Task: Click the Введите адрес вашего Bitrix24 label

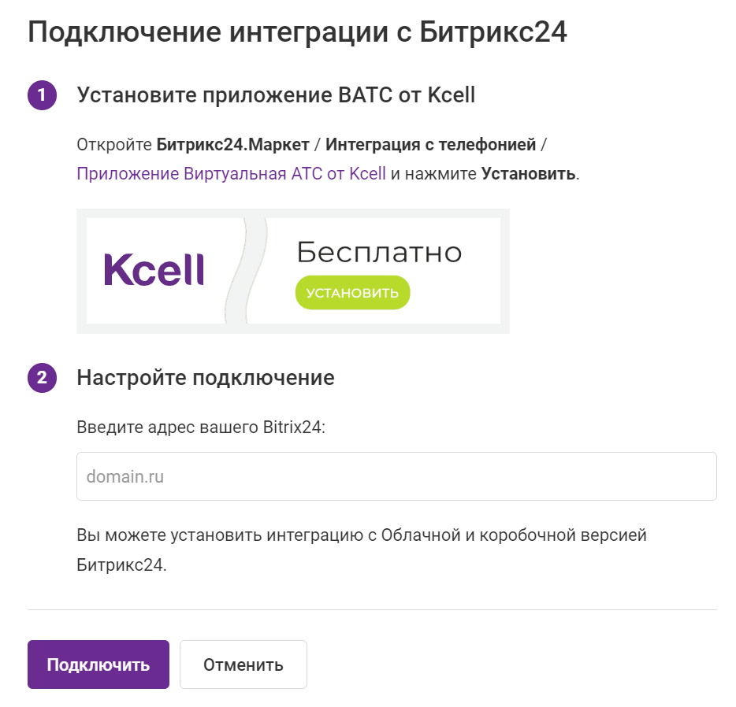Action: pos(201,428)
